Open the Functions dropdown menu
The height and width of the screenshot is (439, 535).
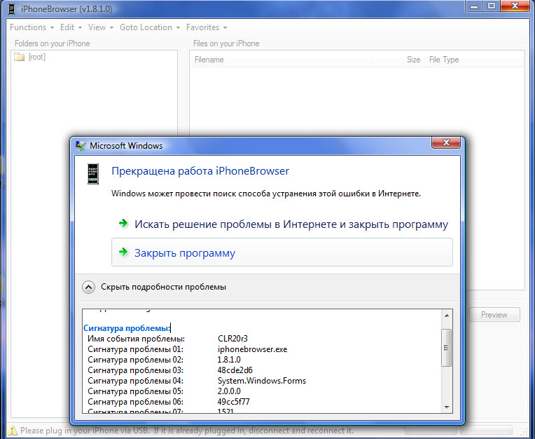click(32, 27)
